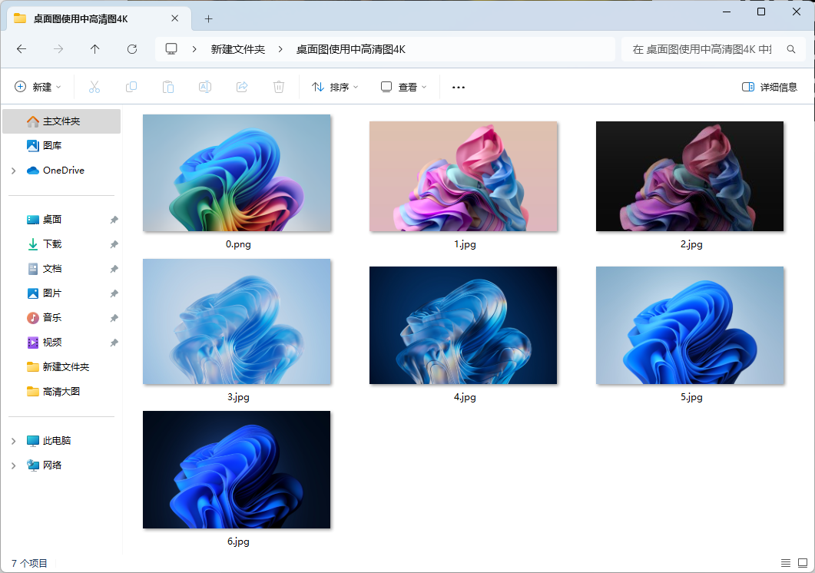The height and width of the screenshot is (573, 815).
Task: Open the View (查看) dropdown
Action: coord(404,88)
